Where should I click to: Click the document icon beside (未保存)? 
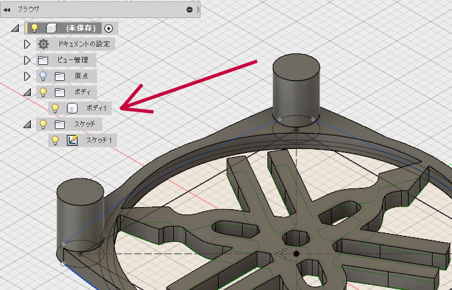tap(50, 28)
